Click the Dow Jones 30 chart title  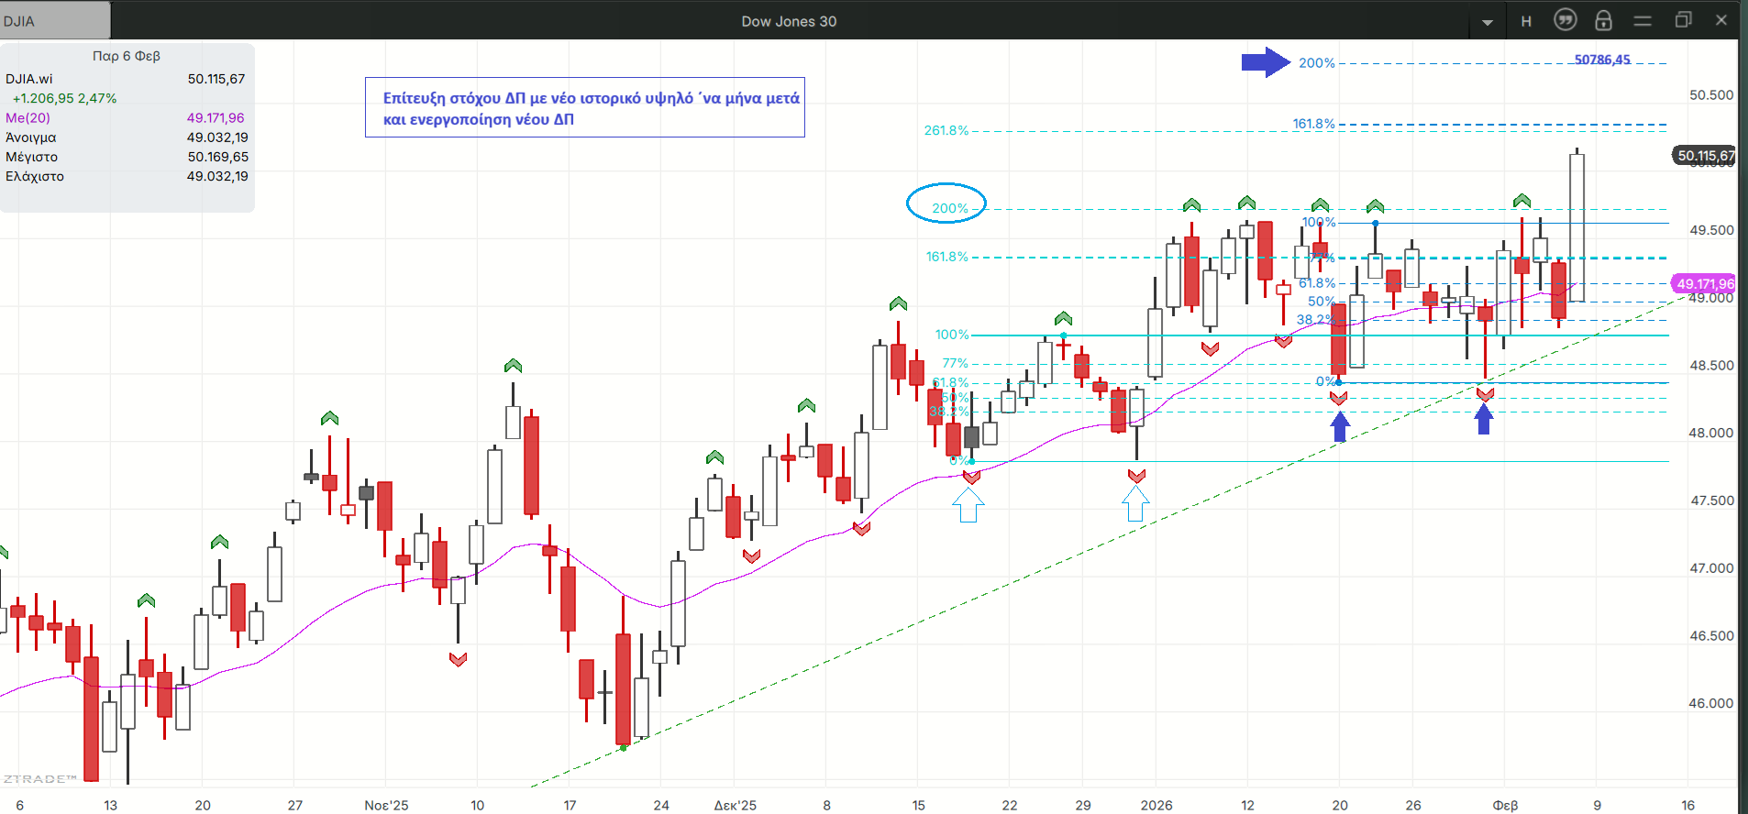pyautogui.click(x=789, y=21)
